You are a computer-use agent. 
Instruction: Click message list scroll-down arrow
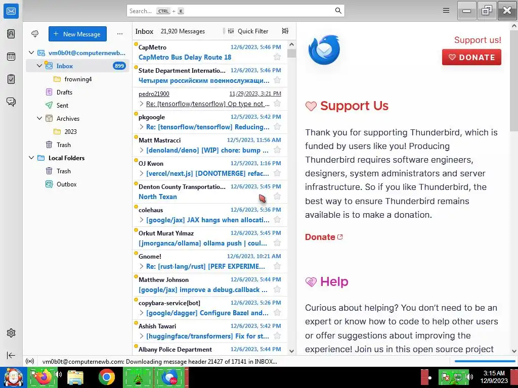291,351
